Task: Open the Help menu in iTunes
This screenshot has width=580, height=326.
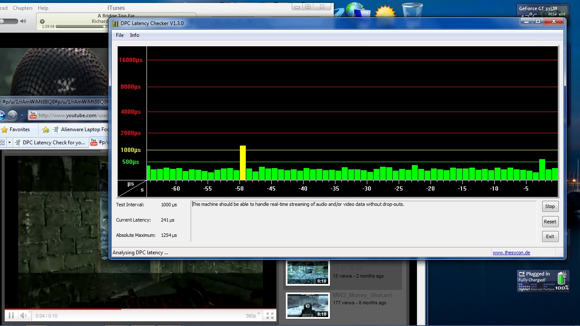Action: click(43, 8)
